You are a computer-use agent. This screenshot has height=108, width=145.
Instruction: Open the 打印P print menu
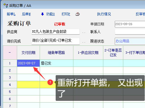tap(66, 14)
